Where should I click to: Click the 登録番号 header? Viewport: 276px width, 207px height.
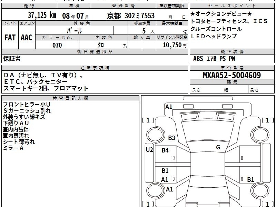point(124,6)
